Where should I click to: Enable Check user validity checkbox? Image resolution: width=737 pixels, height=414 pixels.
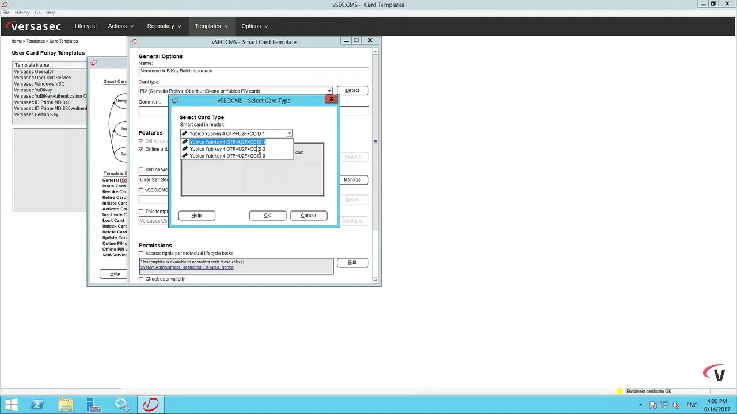tap(141, 279)
